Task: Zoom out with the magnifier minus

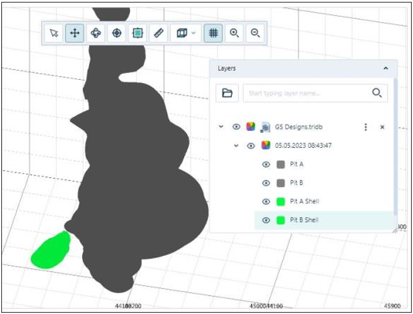Action: point(255,33)
